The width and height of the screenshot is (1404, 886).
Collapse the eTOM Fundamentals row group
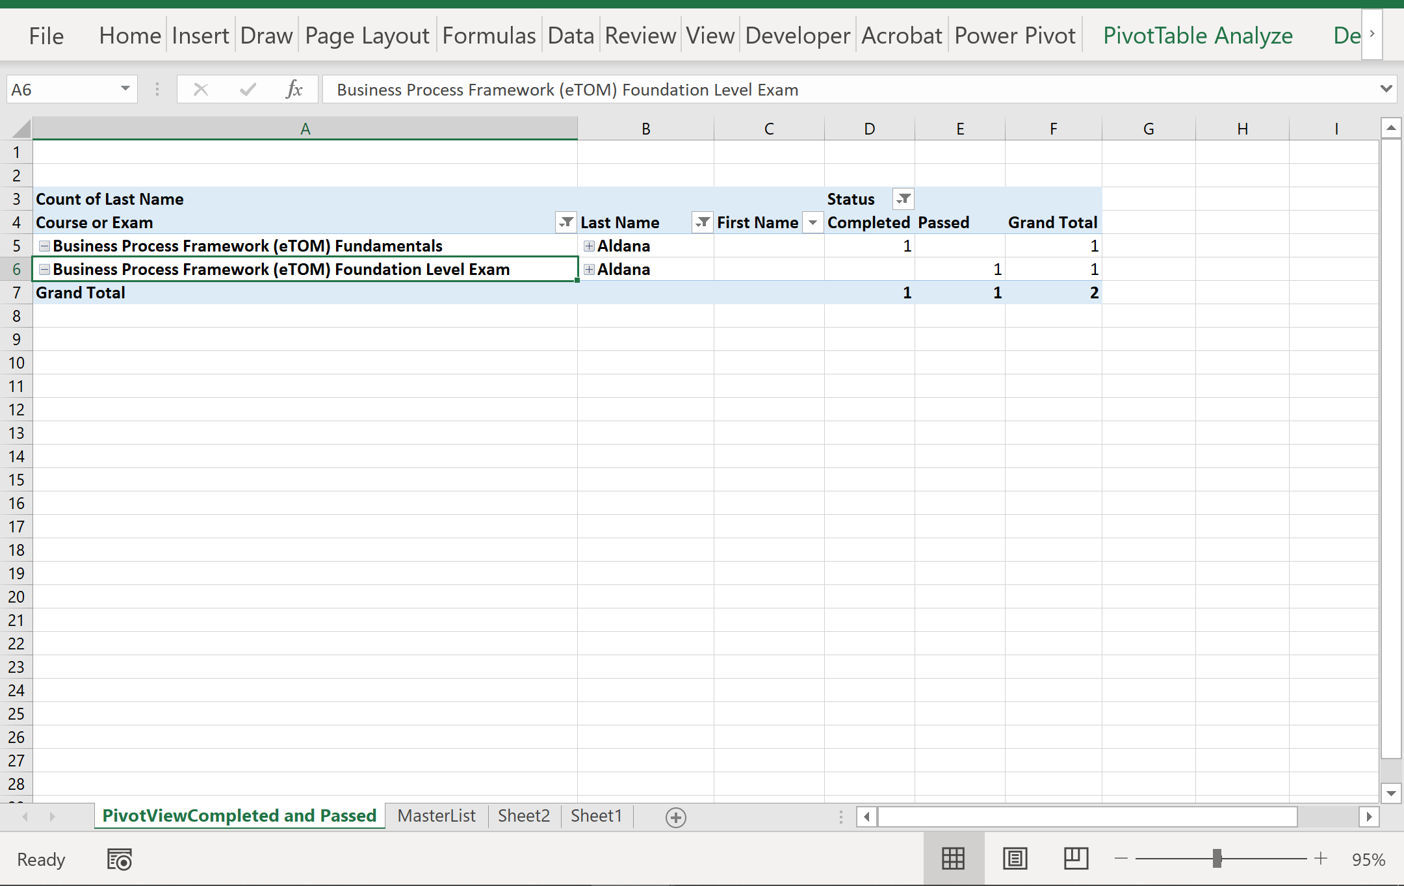(x=44, y=246)
